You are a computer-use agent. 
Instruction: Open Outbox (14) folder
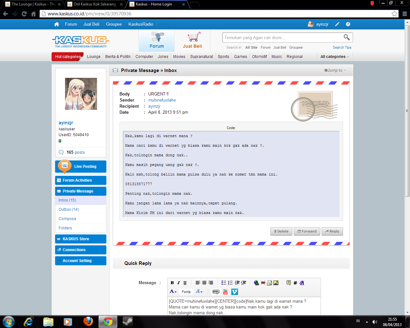point(69,209)
